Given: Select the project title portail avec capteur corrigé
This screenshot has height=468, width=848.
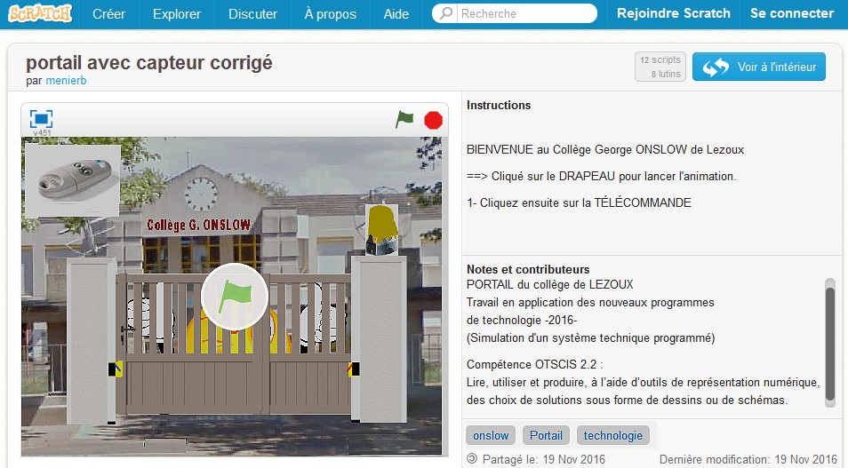Looking at the screenshot, I should (x=149, y=63).
